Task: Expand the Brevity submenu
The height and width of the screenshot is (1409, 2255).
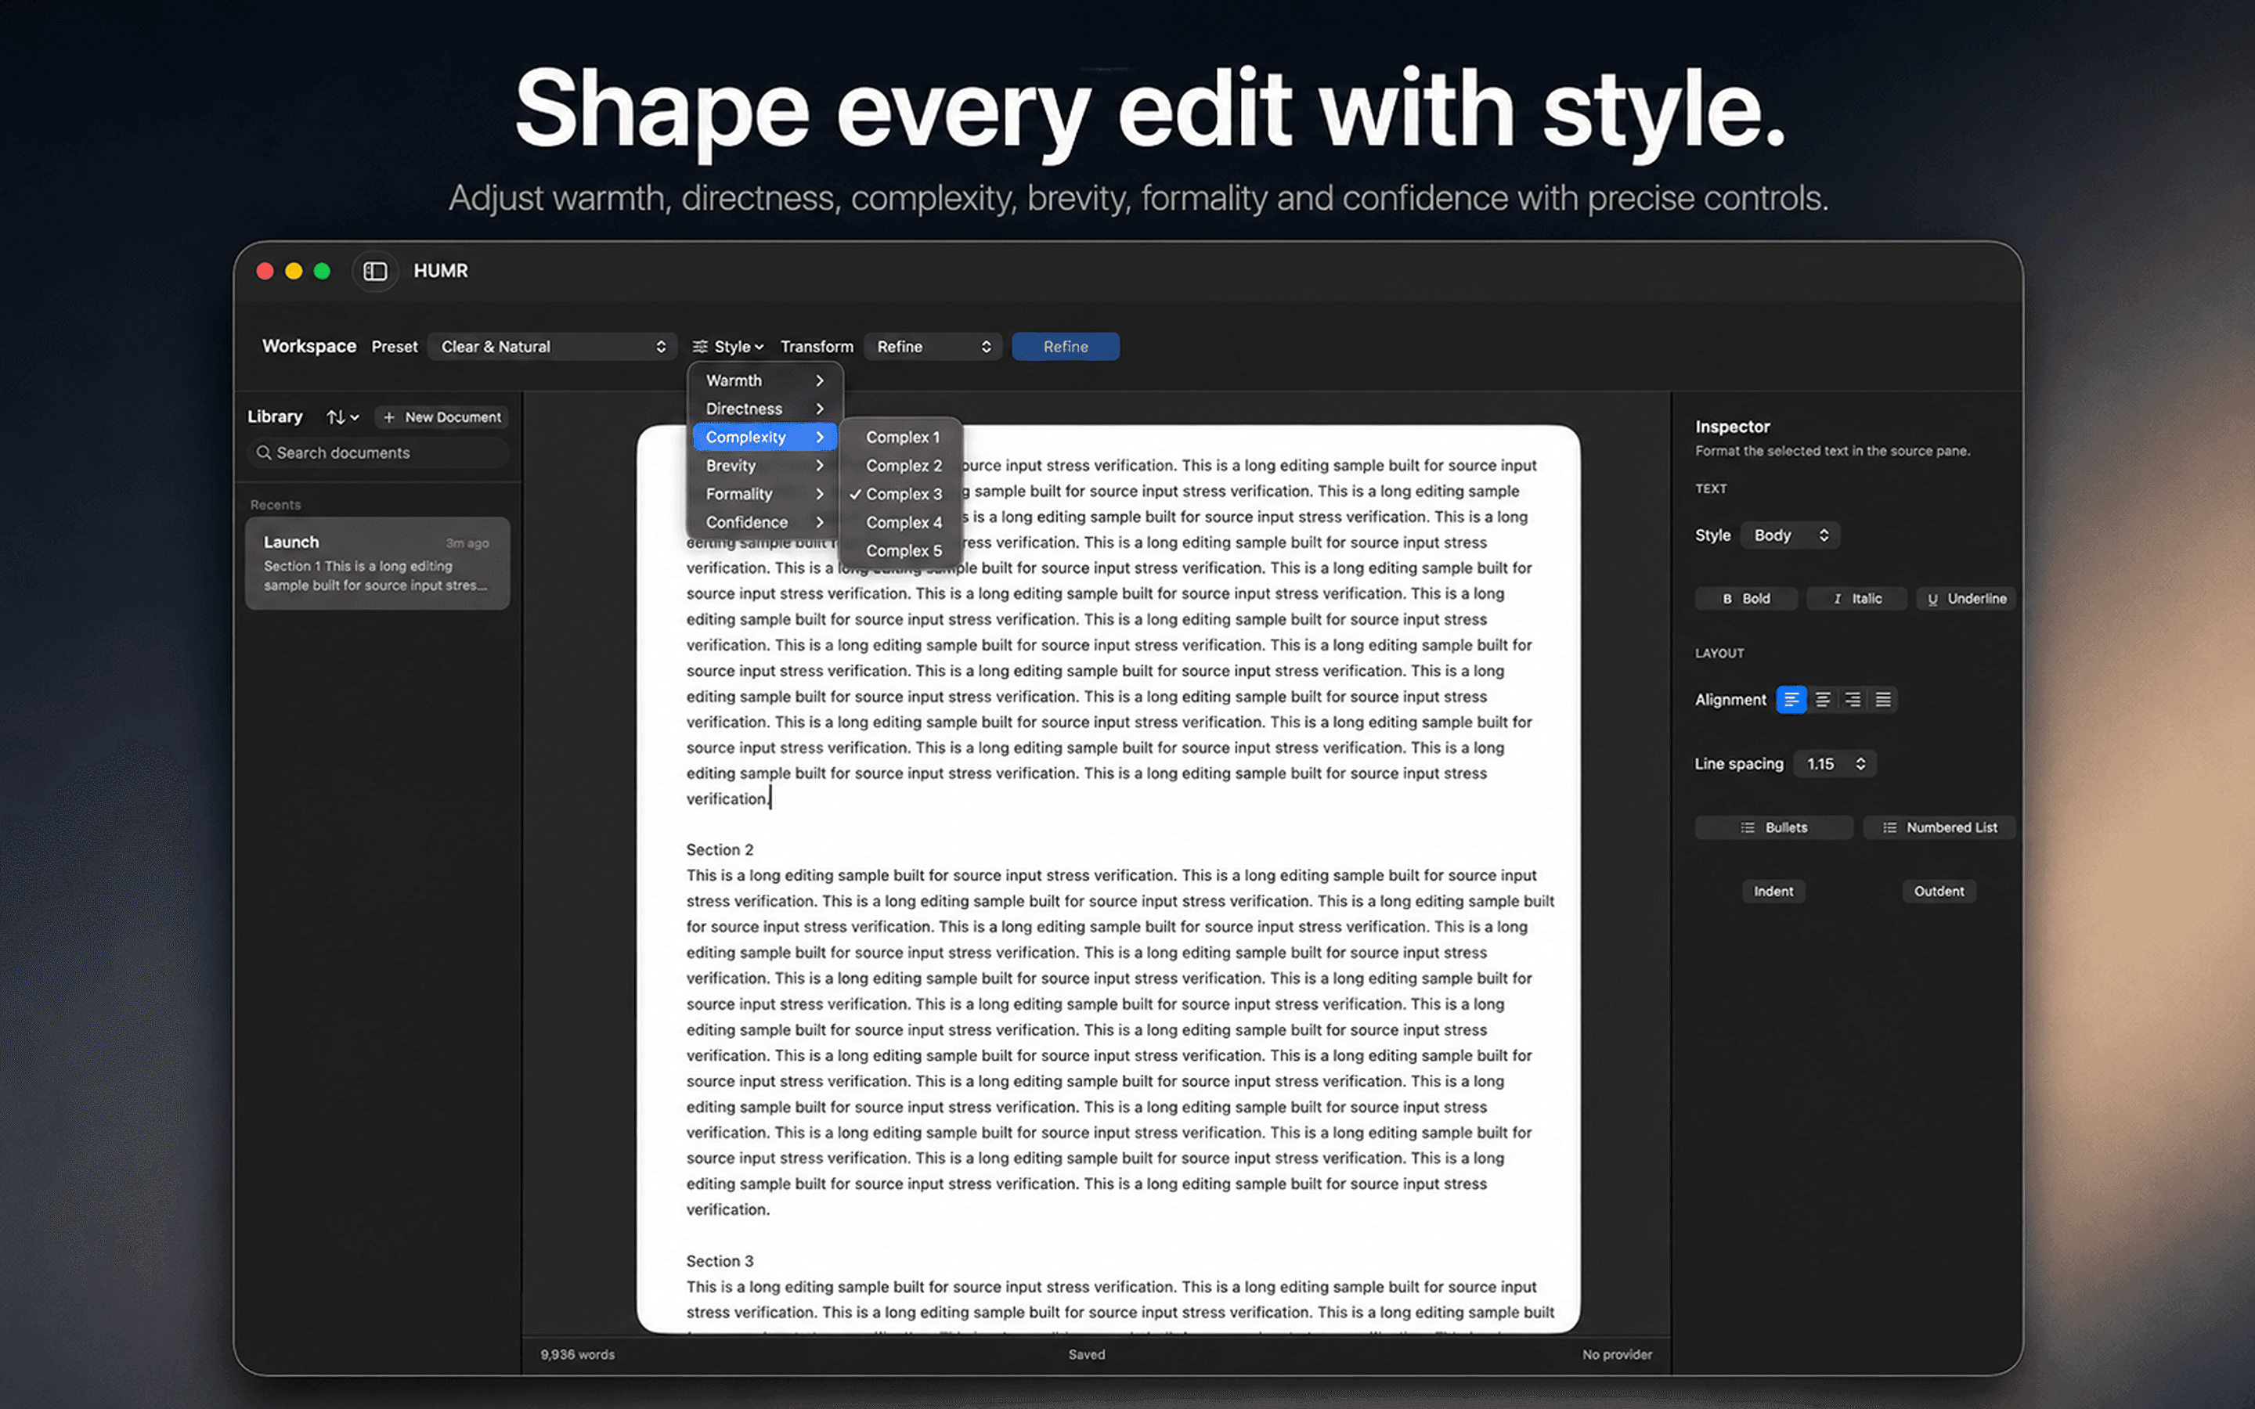Action: tap(765, 466)
